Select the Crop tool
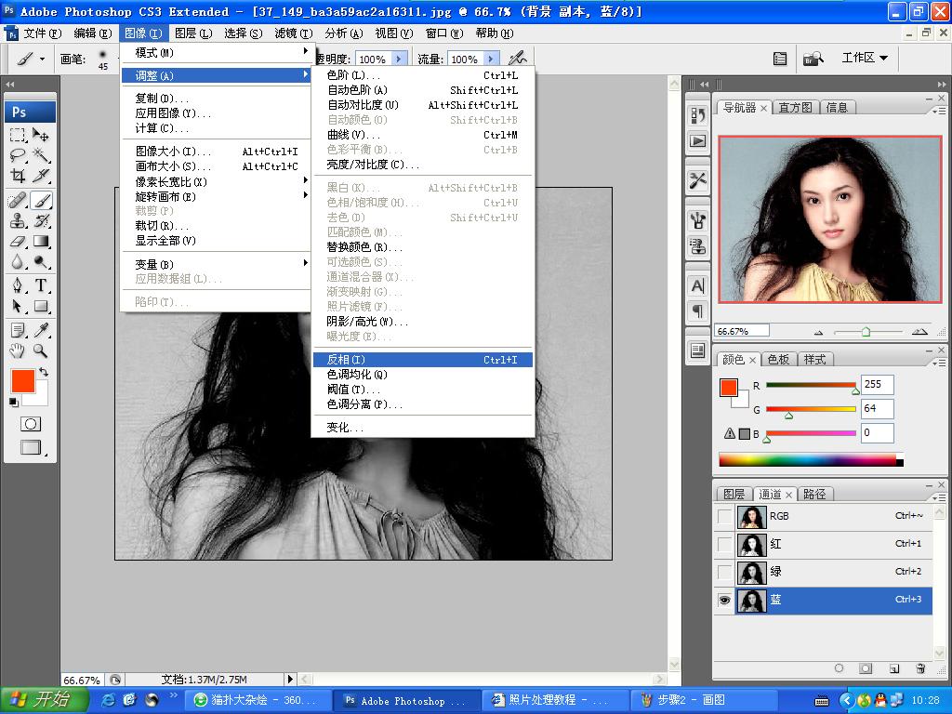The height and width of the screenshot is (714, 952). [x=19, y=176]
